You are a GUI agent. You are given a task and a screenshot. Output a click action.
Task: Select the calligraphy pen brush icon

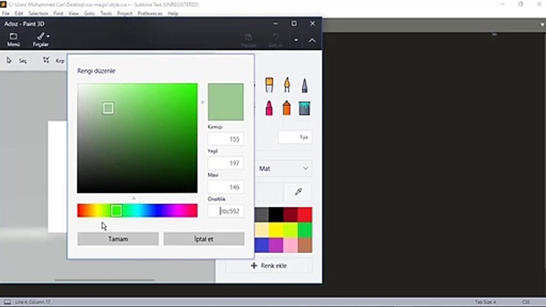click(287, 85)
